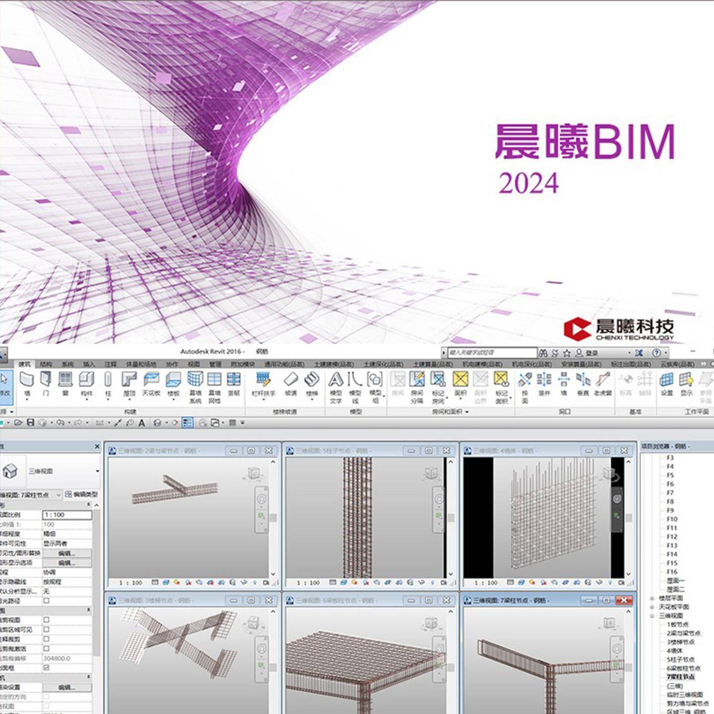Click the ViewCube in 4墙体 view
This screenshot has width=714, height=714.
pos(609,474)
